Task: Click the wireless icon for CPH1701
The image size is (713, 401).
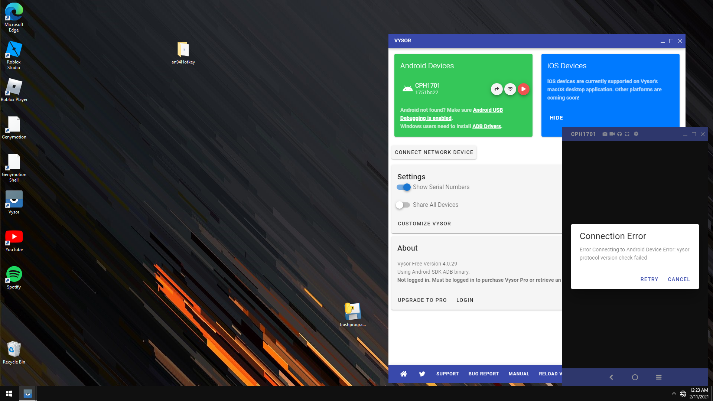Action: [x=510, y=89]
